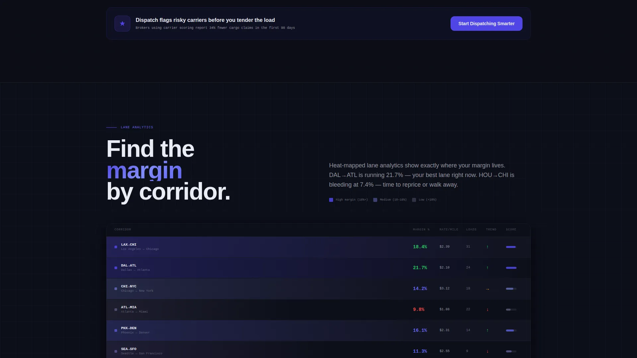The height and width of the screenshot is (358, 637).
Task: Click the loads count 24 for DAL→ATL
Action: point(468,268)
